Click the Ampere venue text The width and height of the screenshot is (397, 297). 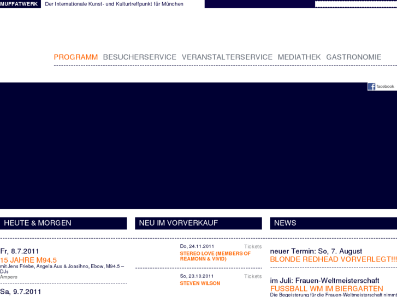(x=9, y=277)
